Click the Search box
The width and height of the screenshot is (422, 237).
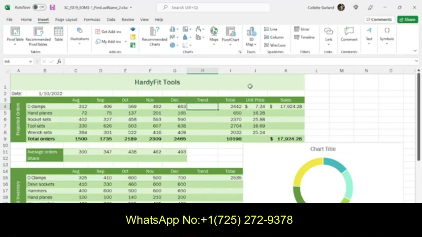point(213,7)
